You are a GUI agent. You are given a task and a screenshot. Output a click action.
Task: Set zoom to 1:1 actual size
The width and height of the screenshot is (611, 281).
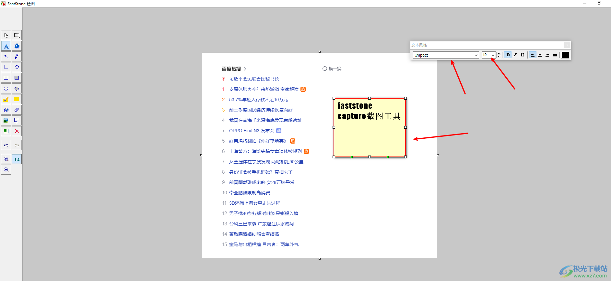click(x=17, y=159)
